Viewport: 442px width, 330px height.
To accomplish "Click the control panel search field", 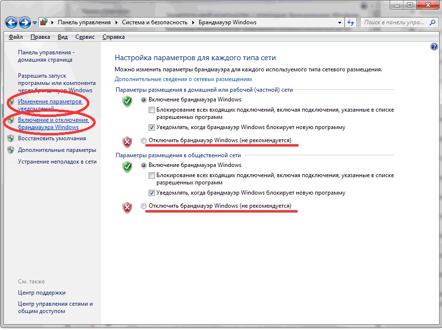I will click(x=393, y=22).
